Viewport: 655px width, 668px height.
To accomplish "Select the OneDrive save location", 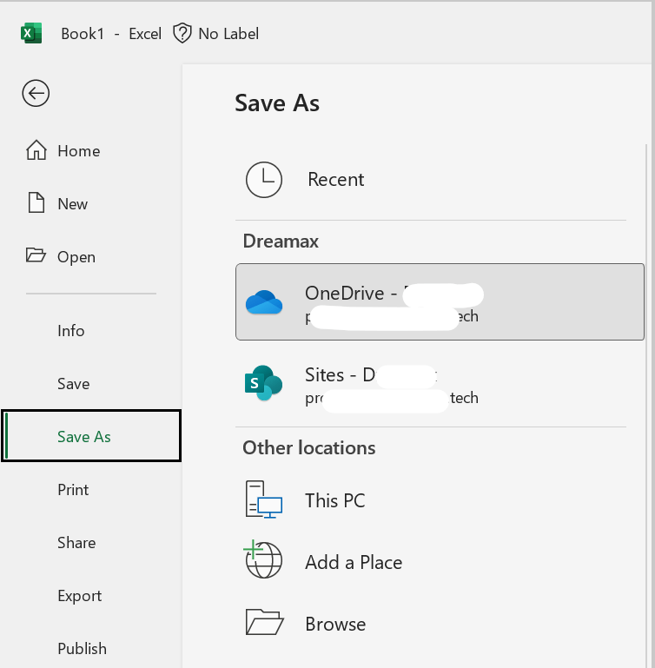I will point(440,301).
